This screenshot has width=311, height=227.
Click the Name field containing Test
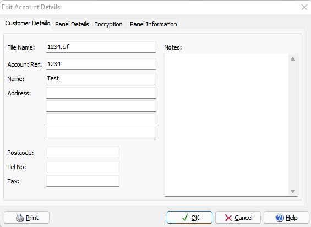click(x=101, y=78)
